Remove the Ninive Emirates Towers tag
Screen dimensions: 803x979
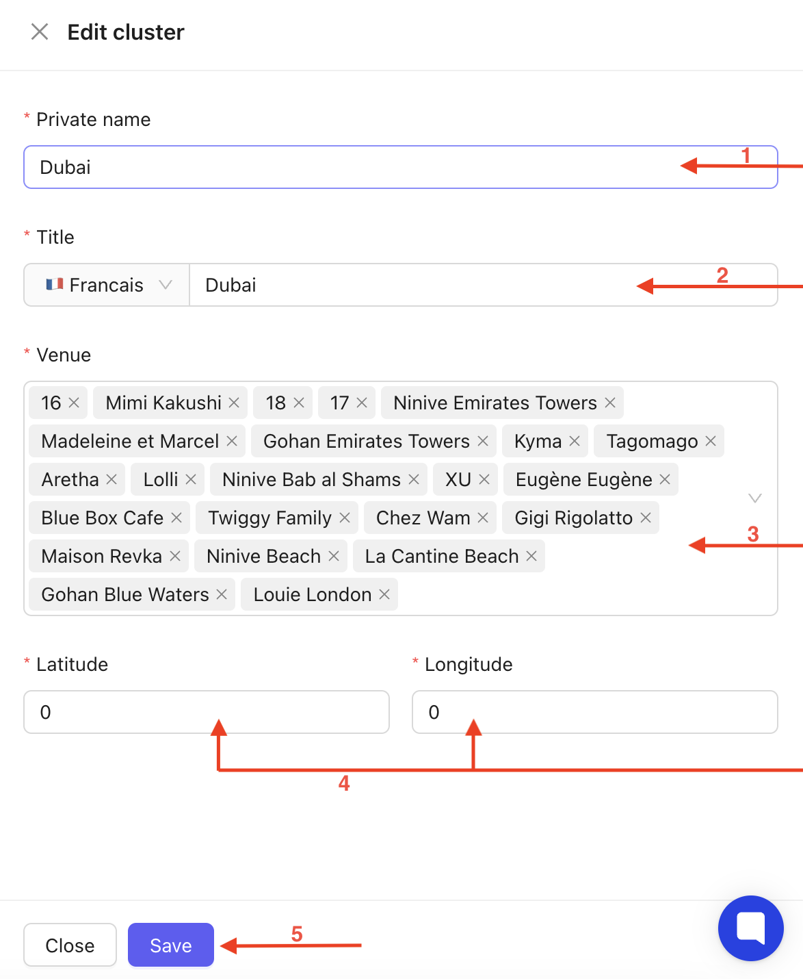[610, 403]
